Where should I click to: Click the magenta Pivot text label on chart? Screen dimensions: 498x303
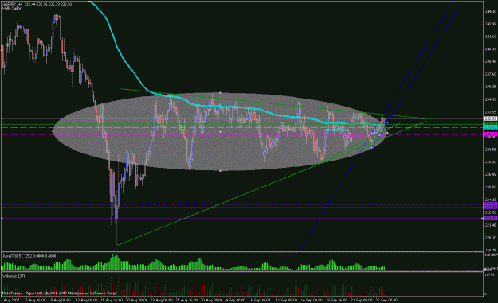[353, 137]
